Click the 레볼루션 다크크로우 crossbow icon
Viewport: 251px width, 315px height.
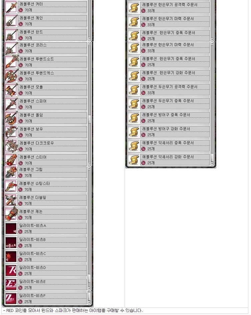(x=11, y=146)
